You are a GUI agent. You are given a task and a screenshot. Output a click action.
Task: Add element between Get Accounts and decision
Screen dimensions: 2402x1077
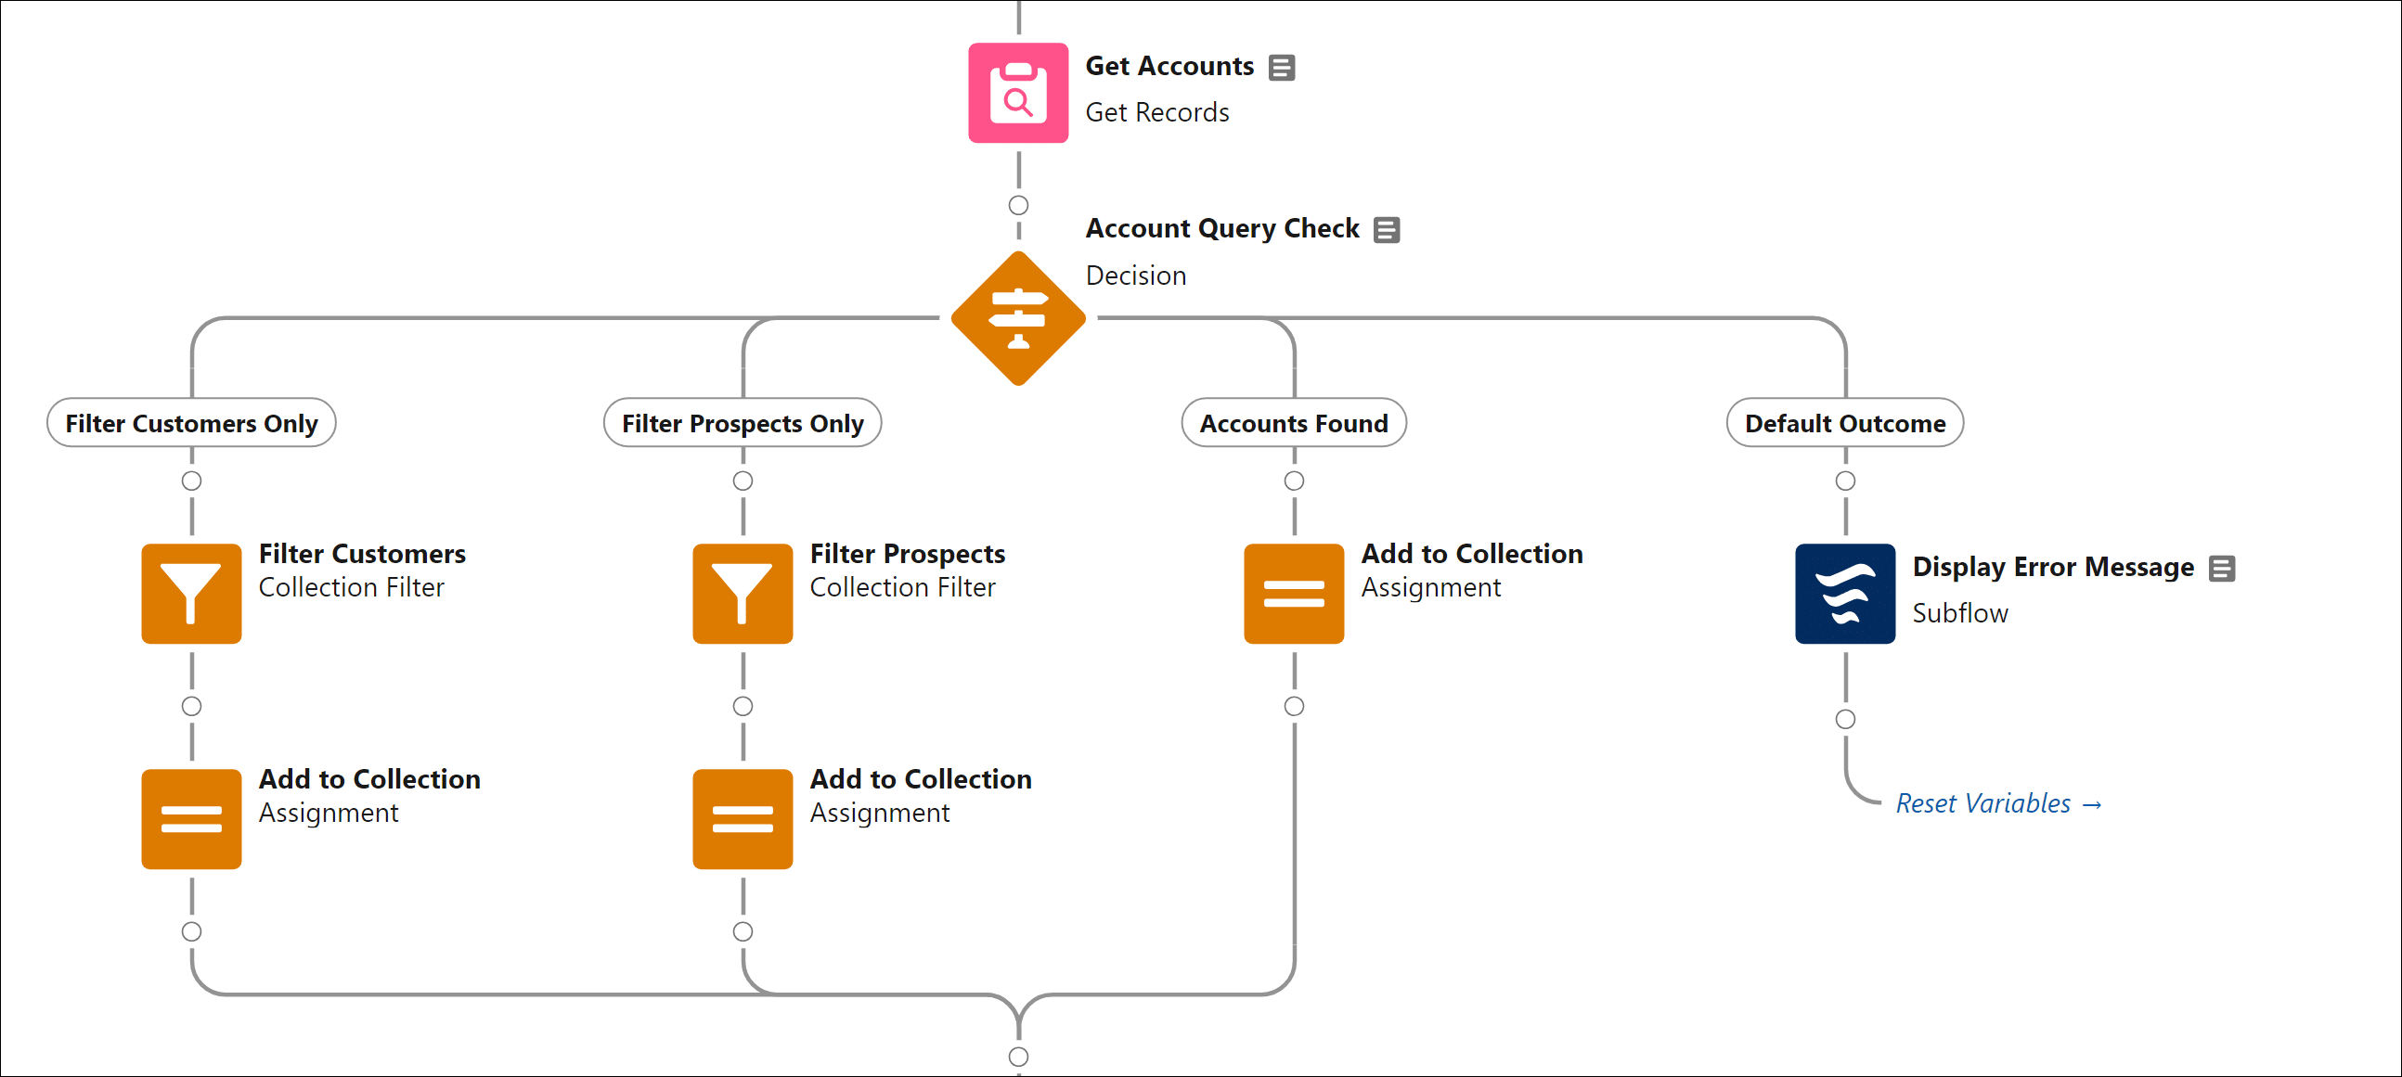pos(1018,205)
